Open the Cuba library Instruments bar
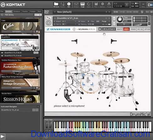Screen dimensions: 153x140 point(17,31)
